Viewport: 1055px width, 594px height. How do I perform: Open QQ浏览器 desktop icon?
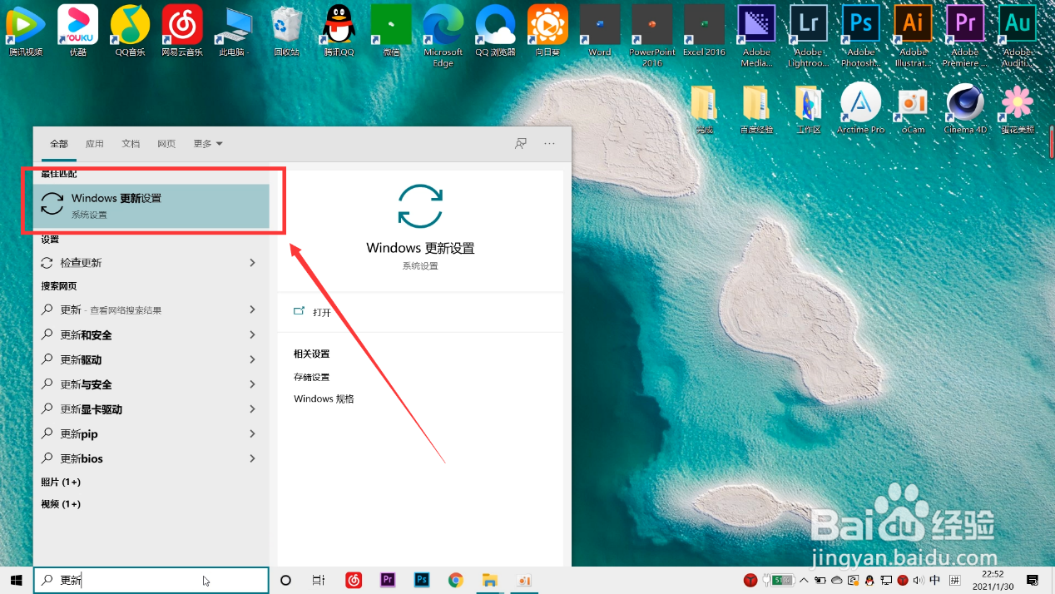(x=495, y=30)
